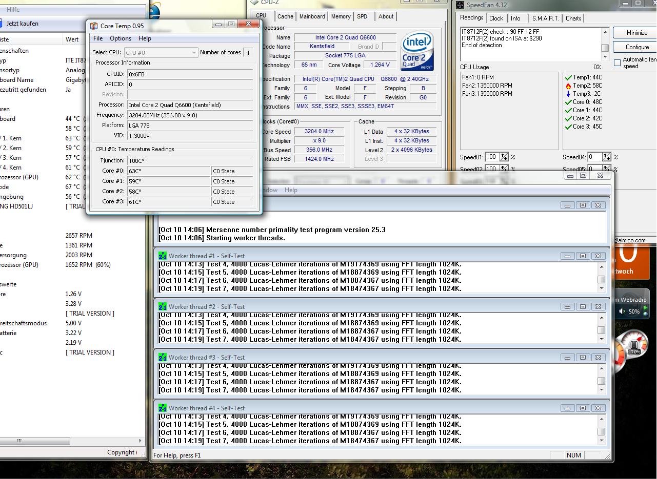Click the Speed04 spinner arrows

[x=607, y=157]
